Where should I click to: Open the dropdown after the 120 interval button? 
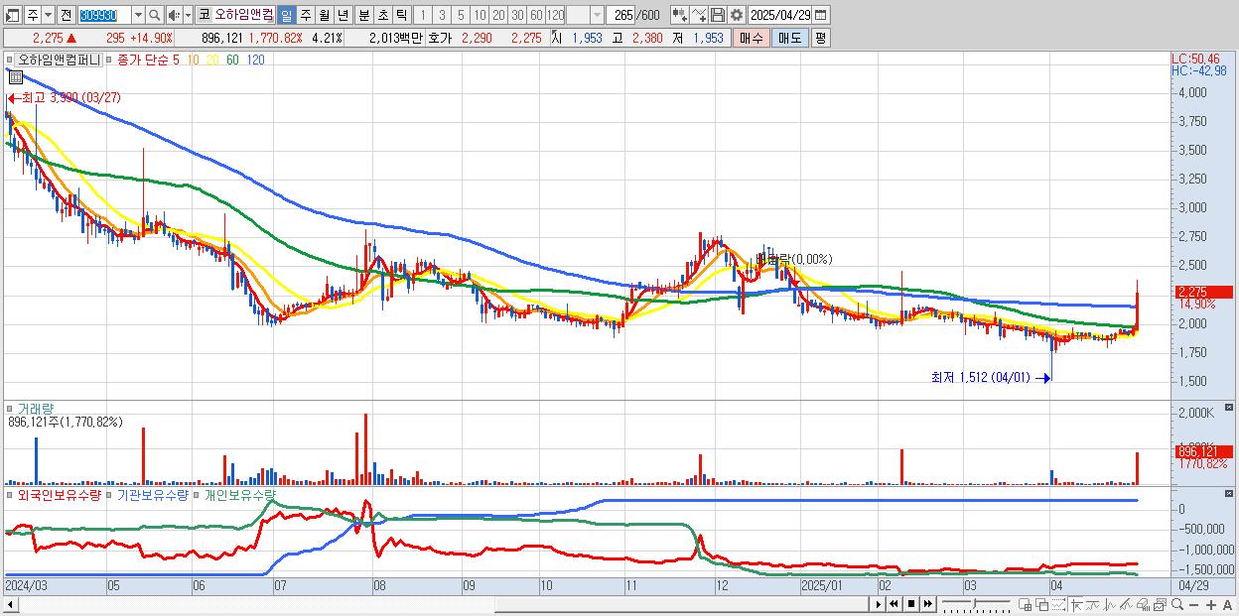[597, 15]
